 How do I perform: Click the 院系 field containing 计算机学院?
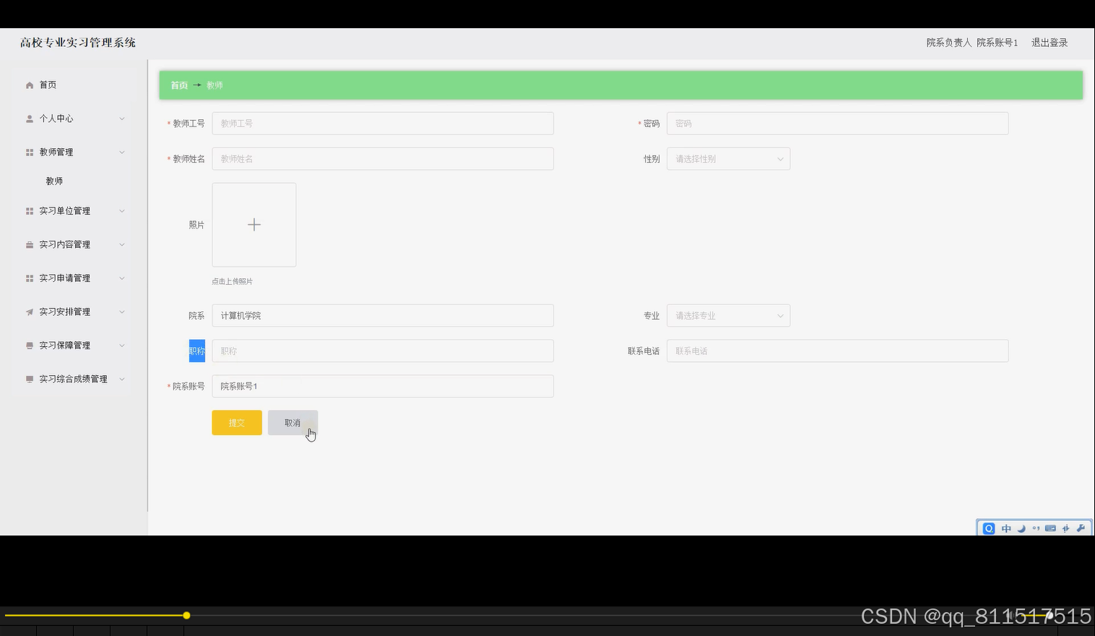pyautogui.click(x=383, y=316)
